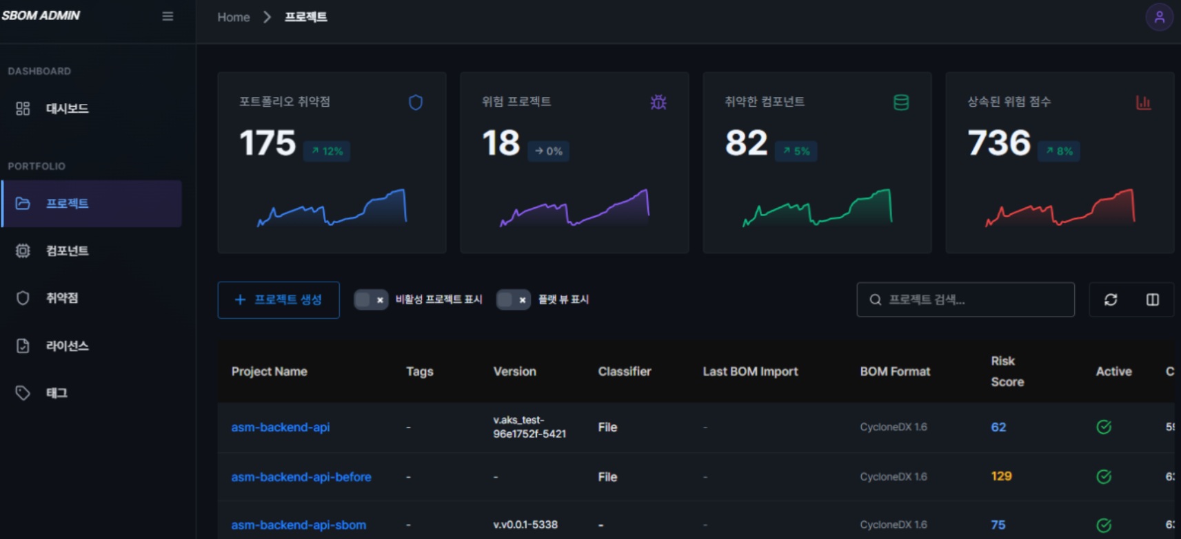
Task: Click the shield icon on portfolio vulnerabilities card
Action: [x=416, y=103]
